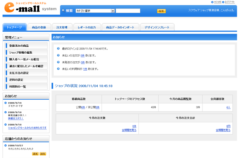Click the 0円 monthly order total link

(228, 126)
